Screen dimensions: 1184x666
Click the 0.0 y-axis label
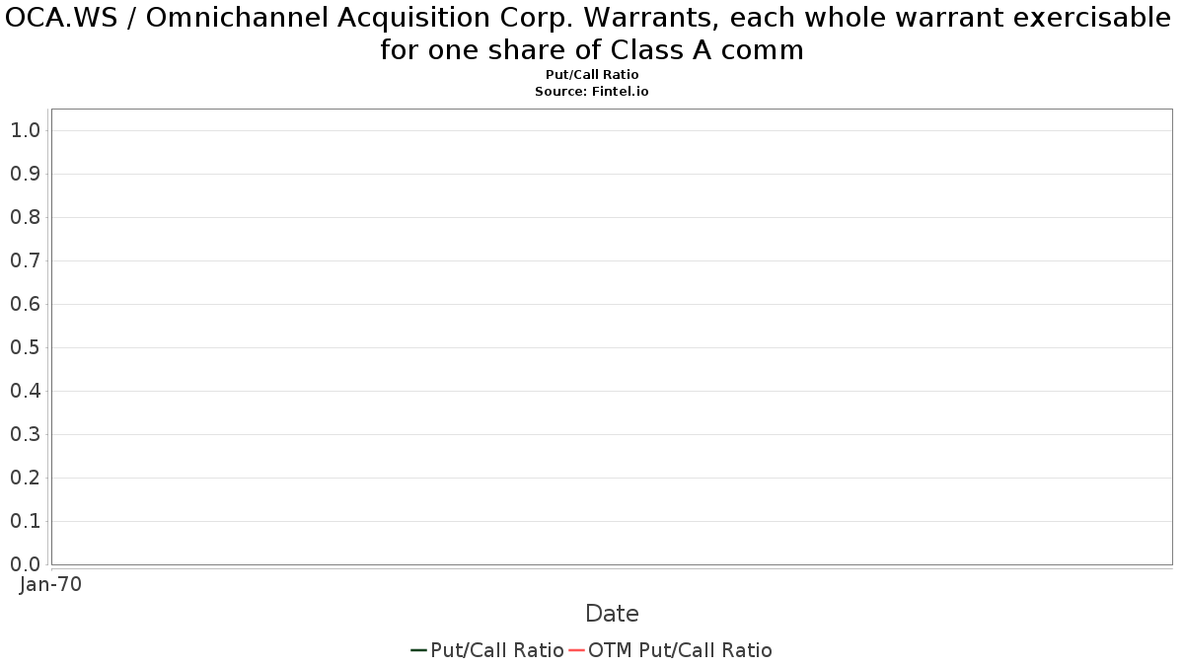point(25,564)
